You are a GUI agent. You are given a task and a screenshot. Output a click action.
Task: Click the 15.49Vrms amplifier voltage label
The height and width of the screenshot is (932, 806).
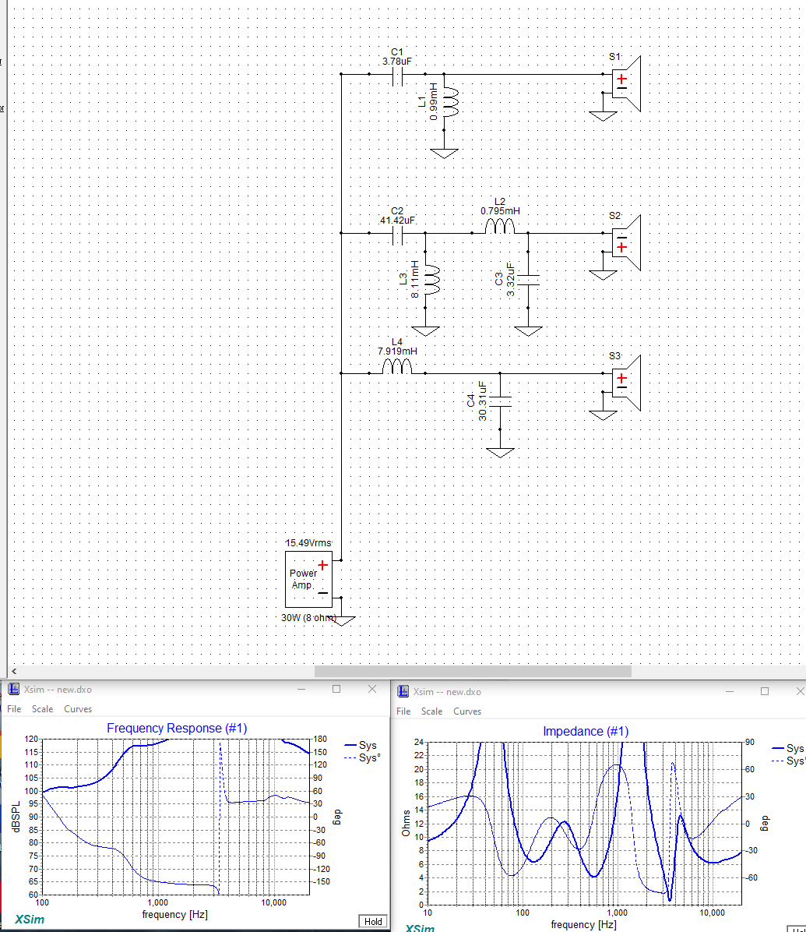(308, 543)
